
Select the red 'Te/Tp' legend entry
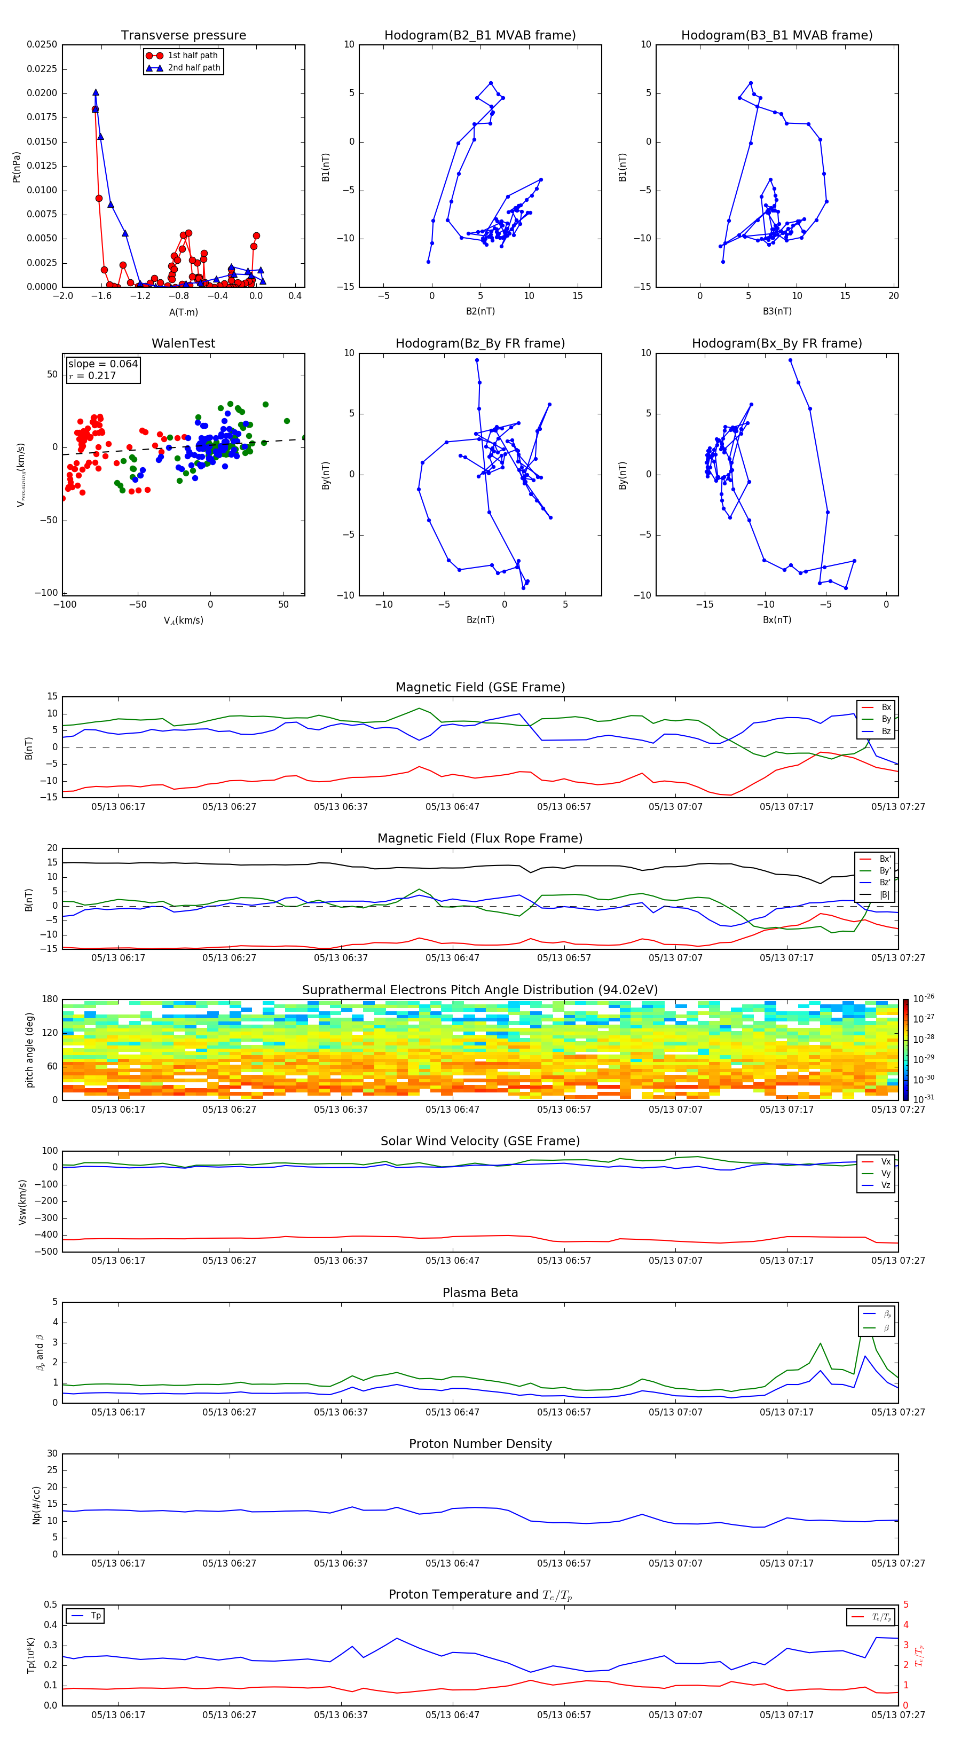tap(871, 1617)
